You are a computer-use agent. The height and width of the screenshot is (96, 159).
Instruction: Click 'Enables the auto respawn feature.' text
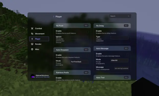(x=68, y=57)
